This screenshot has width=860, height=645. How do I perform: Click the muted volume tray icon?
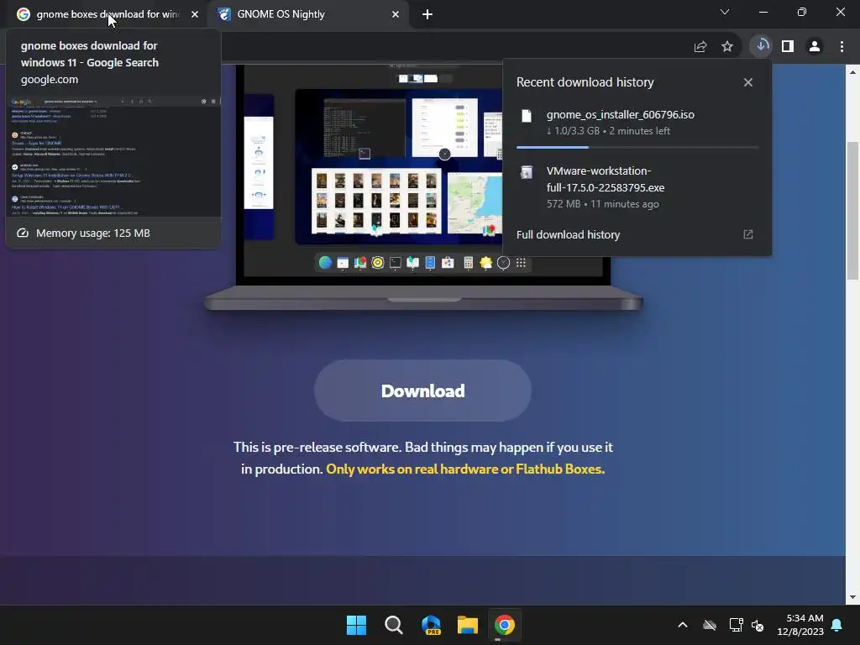click(758, 625)
